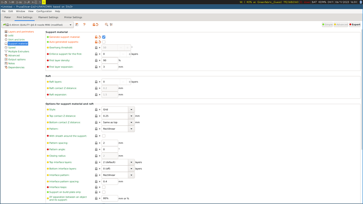Click the compare presets icon
Image resolution: width=363 pixels, height=204 pixels.
[111, 25]
